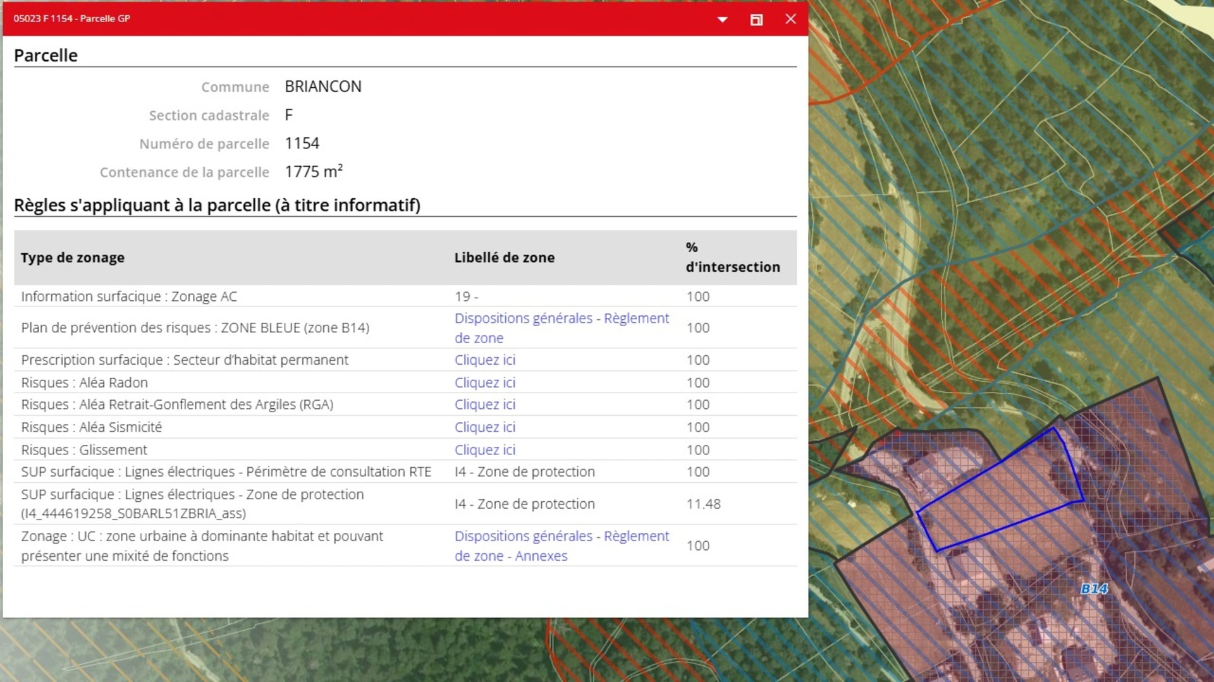This screenshot has width=1214, height=682.
Task: Select the 1775 m² contenance value
Action: click(314, 171)
